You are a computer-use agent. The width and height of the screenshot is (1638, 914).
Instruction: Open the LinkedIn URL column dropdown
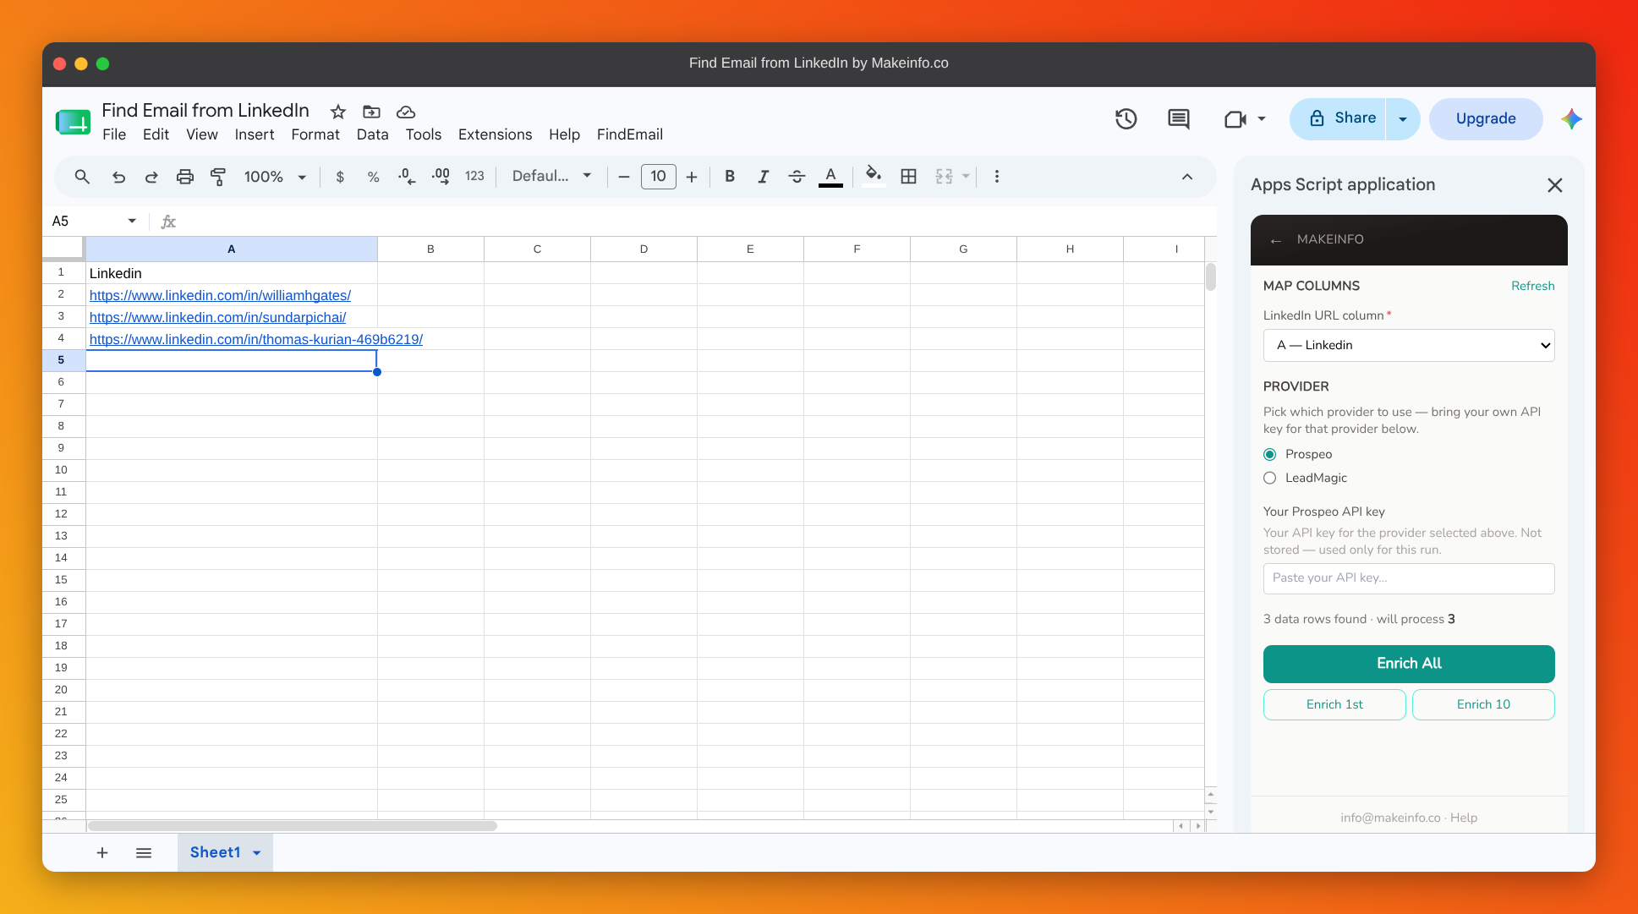[x=1409, y=345]
